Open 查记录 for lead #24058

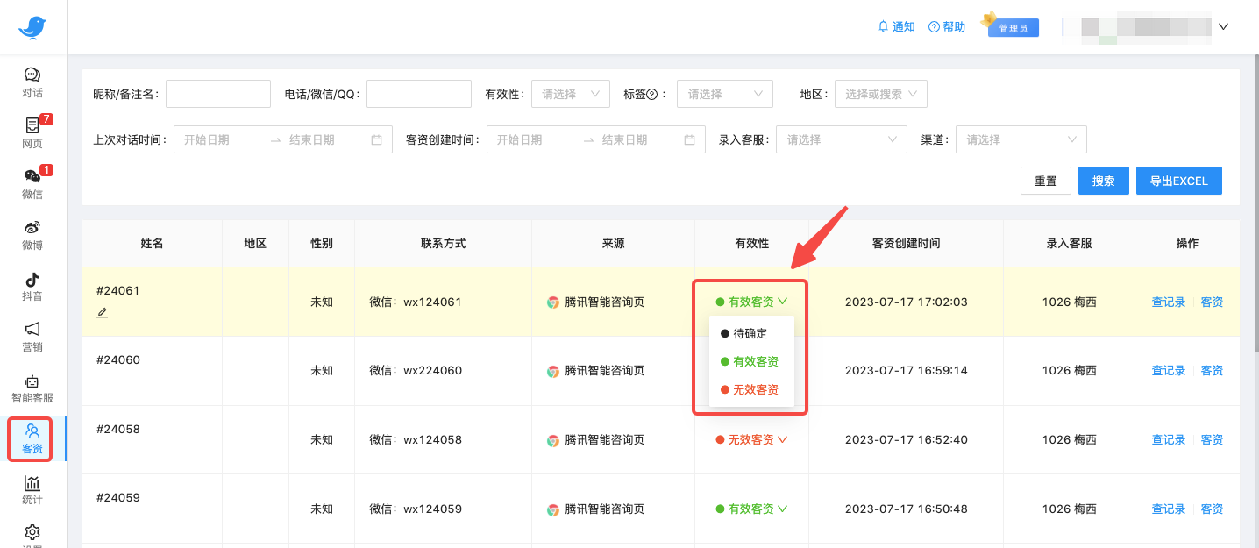pyautogui.click(x=1168, y=439)
